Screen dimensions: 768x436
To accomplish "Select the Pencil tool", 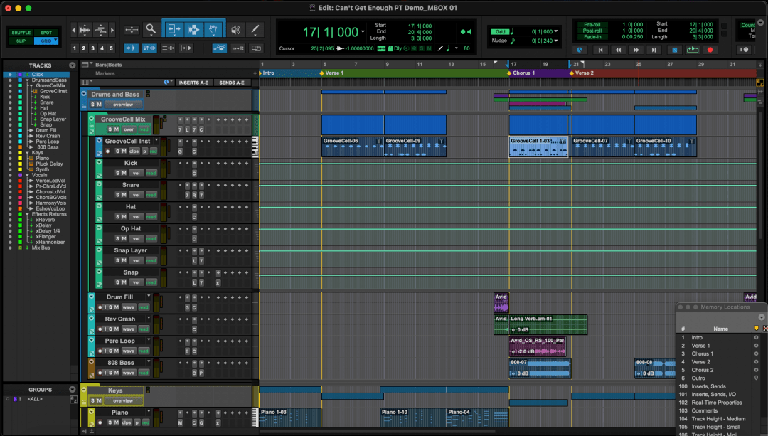I will click(x=255, y=29).
